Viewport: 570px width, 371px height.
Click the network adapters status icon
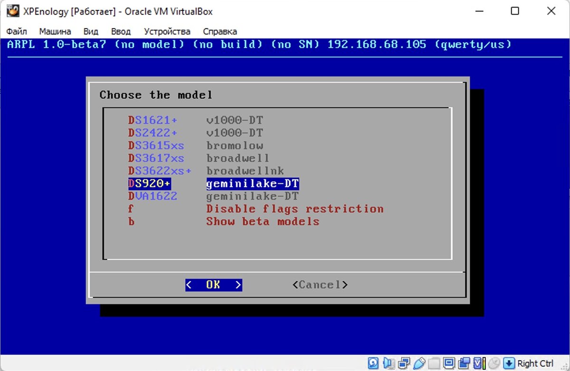point(404,363)
